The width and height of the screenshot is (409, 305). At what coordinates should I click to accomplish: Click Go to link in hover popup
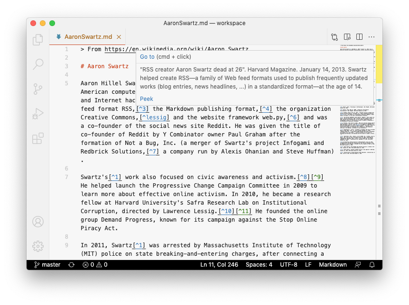point(147,57)
